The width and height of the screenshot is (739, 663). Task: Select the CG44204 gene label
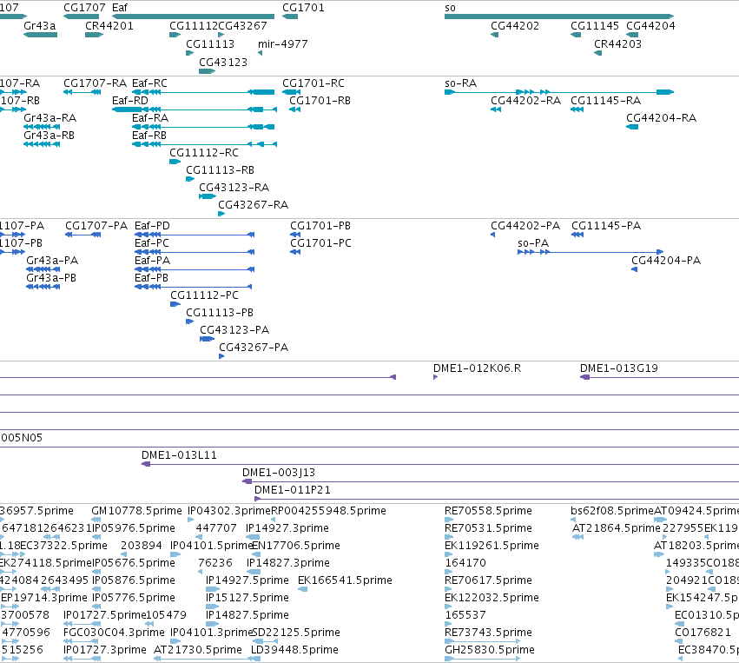[x=650, y=25]
